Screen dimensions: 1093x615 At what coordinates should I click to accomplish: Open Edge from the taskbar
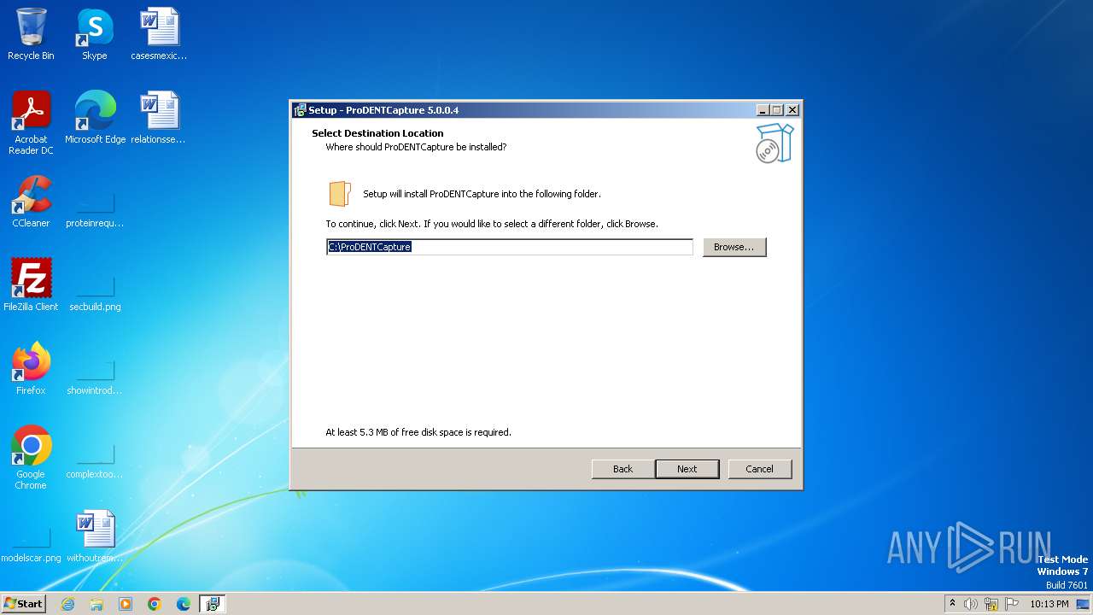(x=184, y=604)
